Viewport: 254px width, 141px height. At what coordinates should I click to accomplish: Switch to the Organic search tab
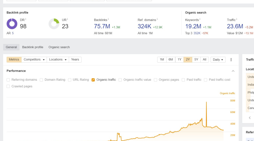pos(59,47)
